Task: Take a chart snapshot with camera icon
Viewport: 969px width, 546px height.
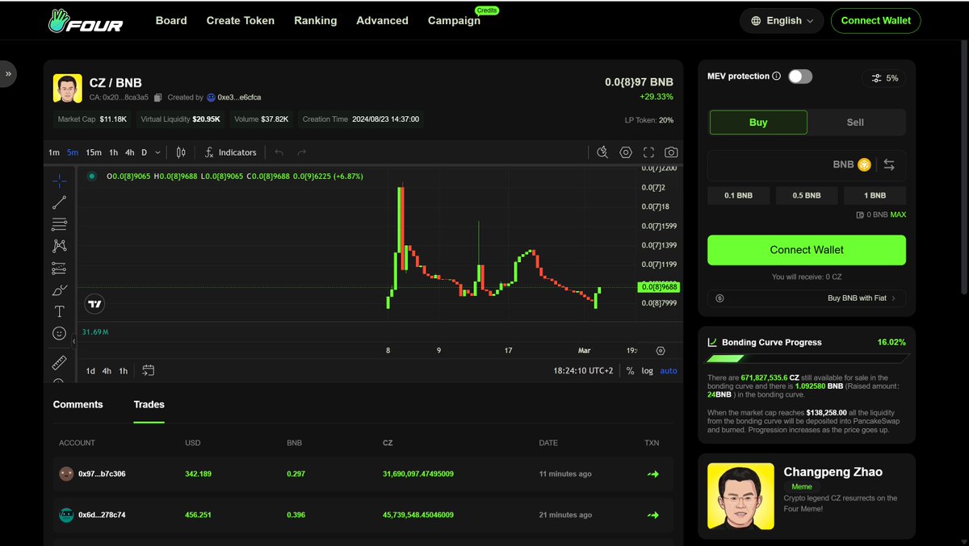Action: [671, 152]
